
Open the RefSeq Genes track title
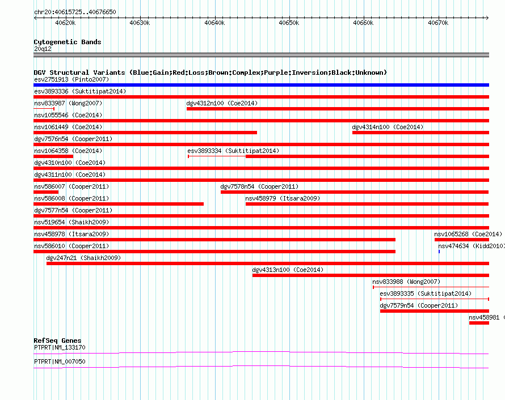click(58, 341)
